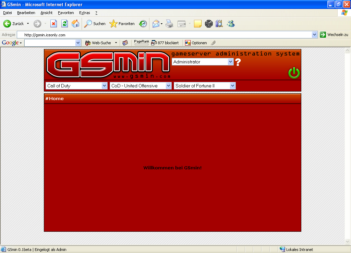Launch the Messenger people icon
The image size is (351, 253).
point(231,24)
